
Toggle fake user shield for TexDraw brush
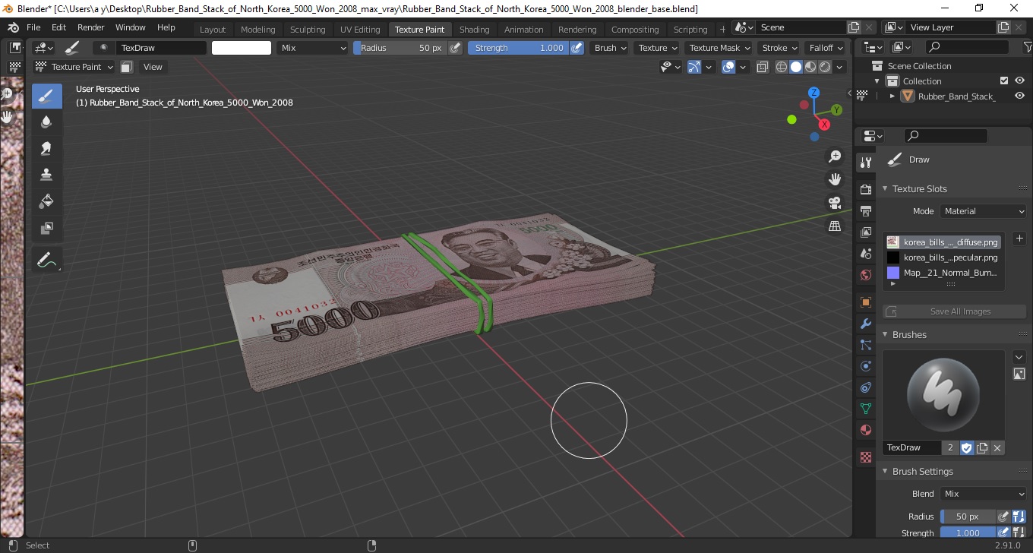click(967, 448)
